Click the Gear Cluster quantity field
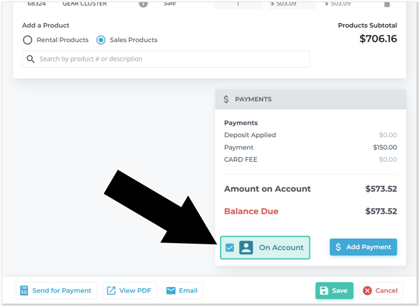420x307 pixels. point(238,4)
